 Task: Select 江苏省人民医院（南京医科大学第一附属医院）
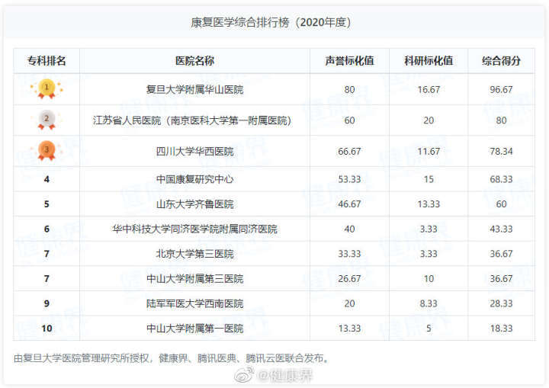coord(192,120)
